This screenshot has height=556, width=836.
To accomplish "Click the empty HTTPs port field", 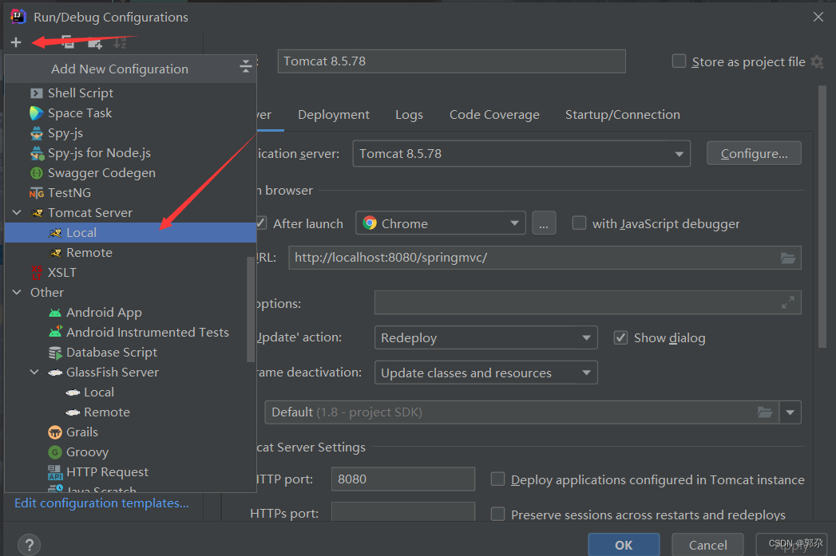I will point(402,512).
